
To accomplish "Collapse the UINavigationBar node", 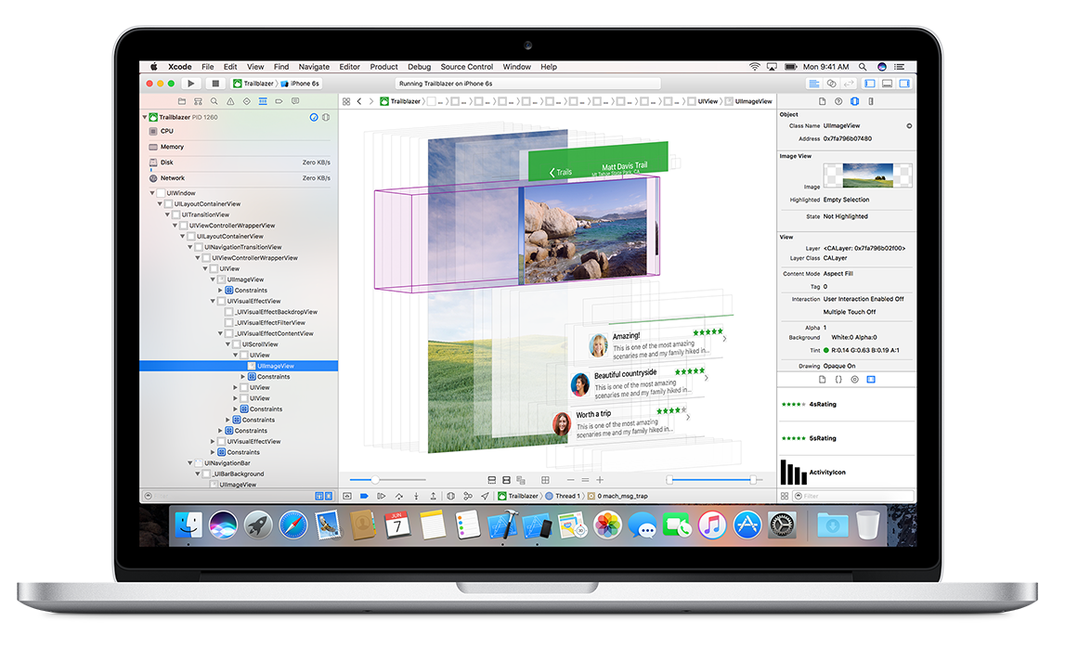I will [x=190, y=463].
